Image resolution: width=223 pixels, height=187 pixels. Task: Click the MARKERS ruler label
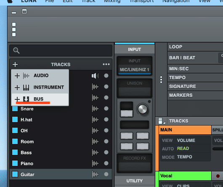tap(181, 95)
